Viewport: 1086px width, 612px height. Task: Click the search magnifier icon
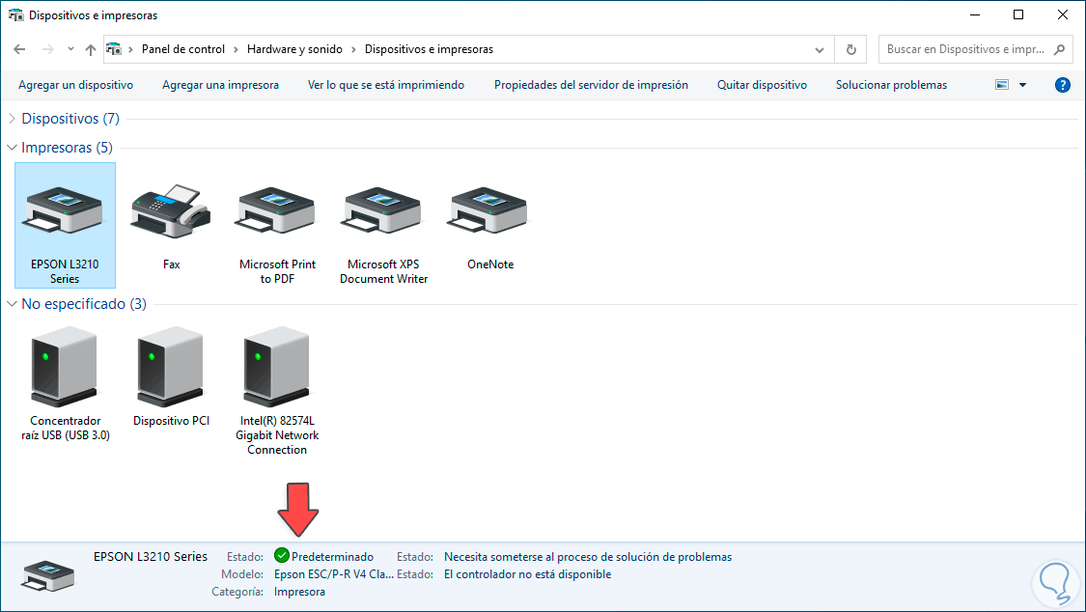1059,49
